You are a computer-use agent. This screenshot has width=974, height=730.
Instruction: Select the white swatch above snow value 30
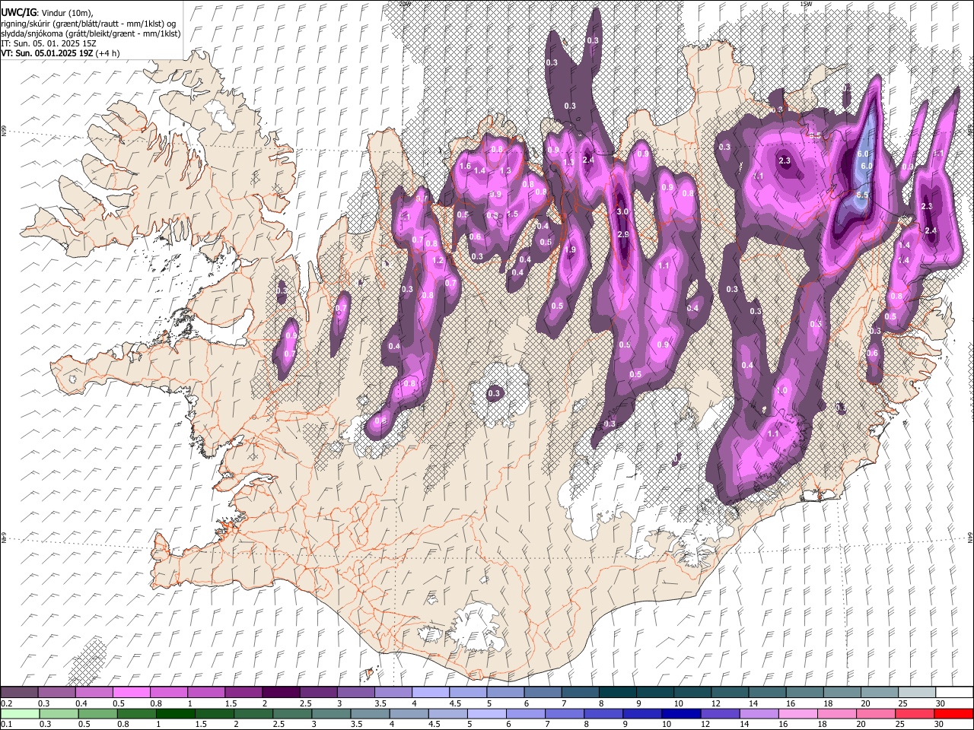click(x=954, y=692)
